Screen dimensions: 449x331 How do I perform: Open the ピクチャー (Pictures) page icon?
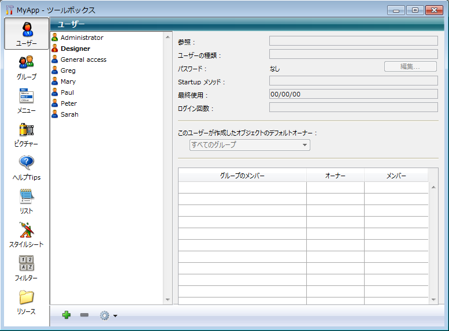[27, 133]
